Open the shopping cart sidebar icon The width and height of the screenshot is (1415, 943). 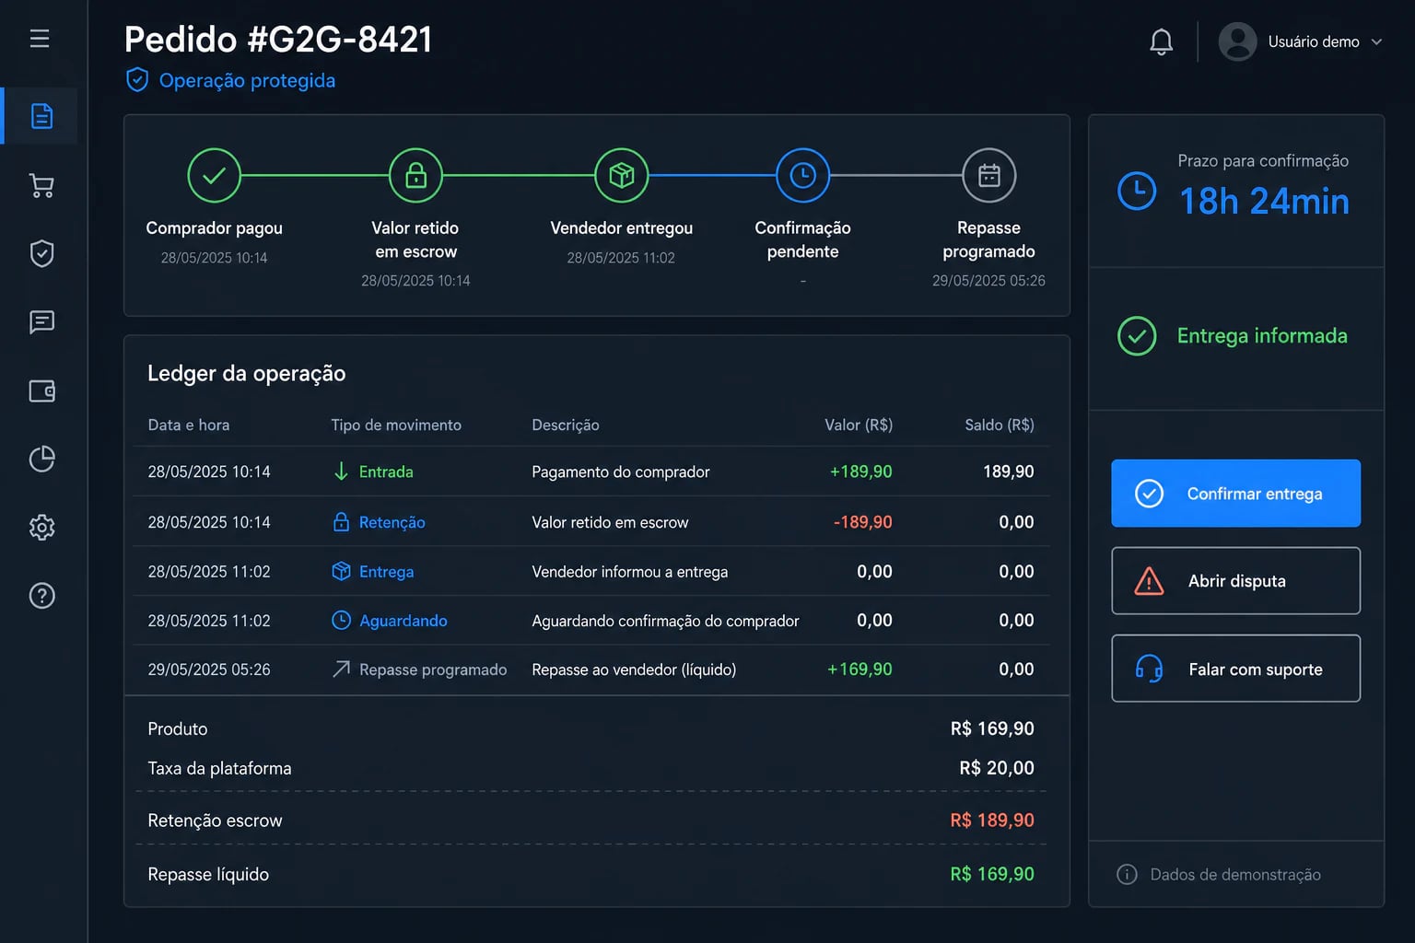[x=41, y=185]
